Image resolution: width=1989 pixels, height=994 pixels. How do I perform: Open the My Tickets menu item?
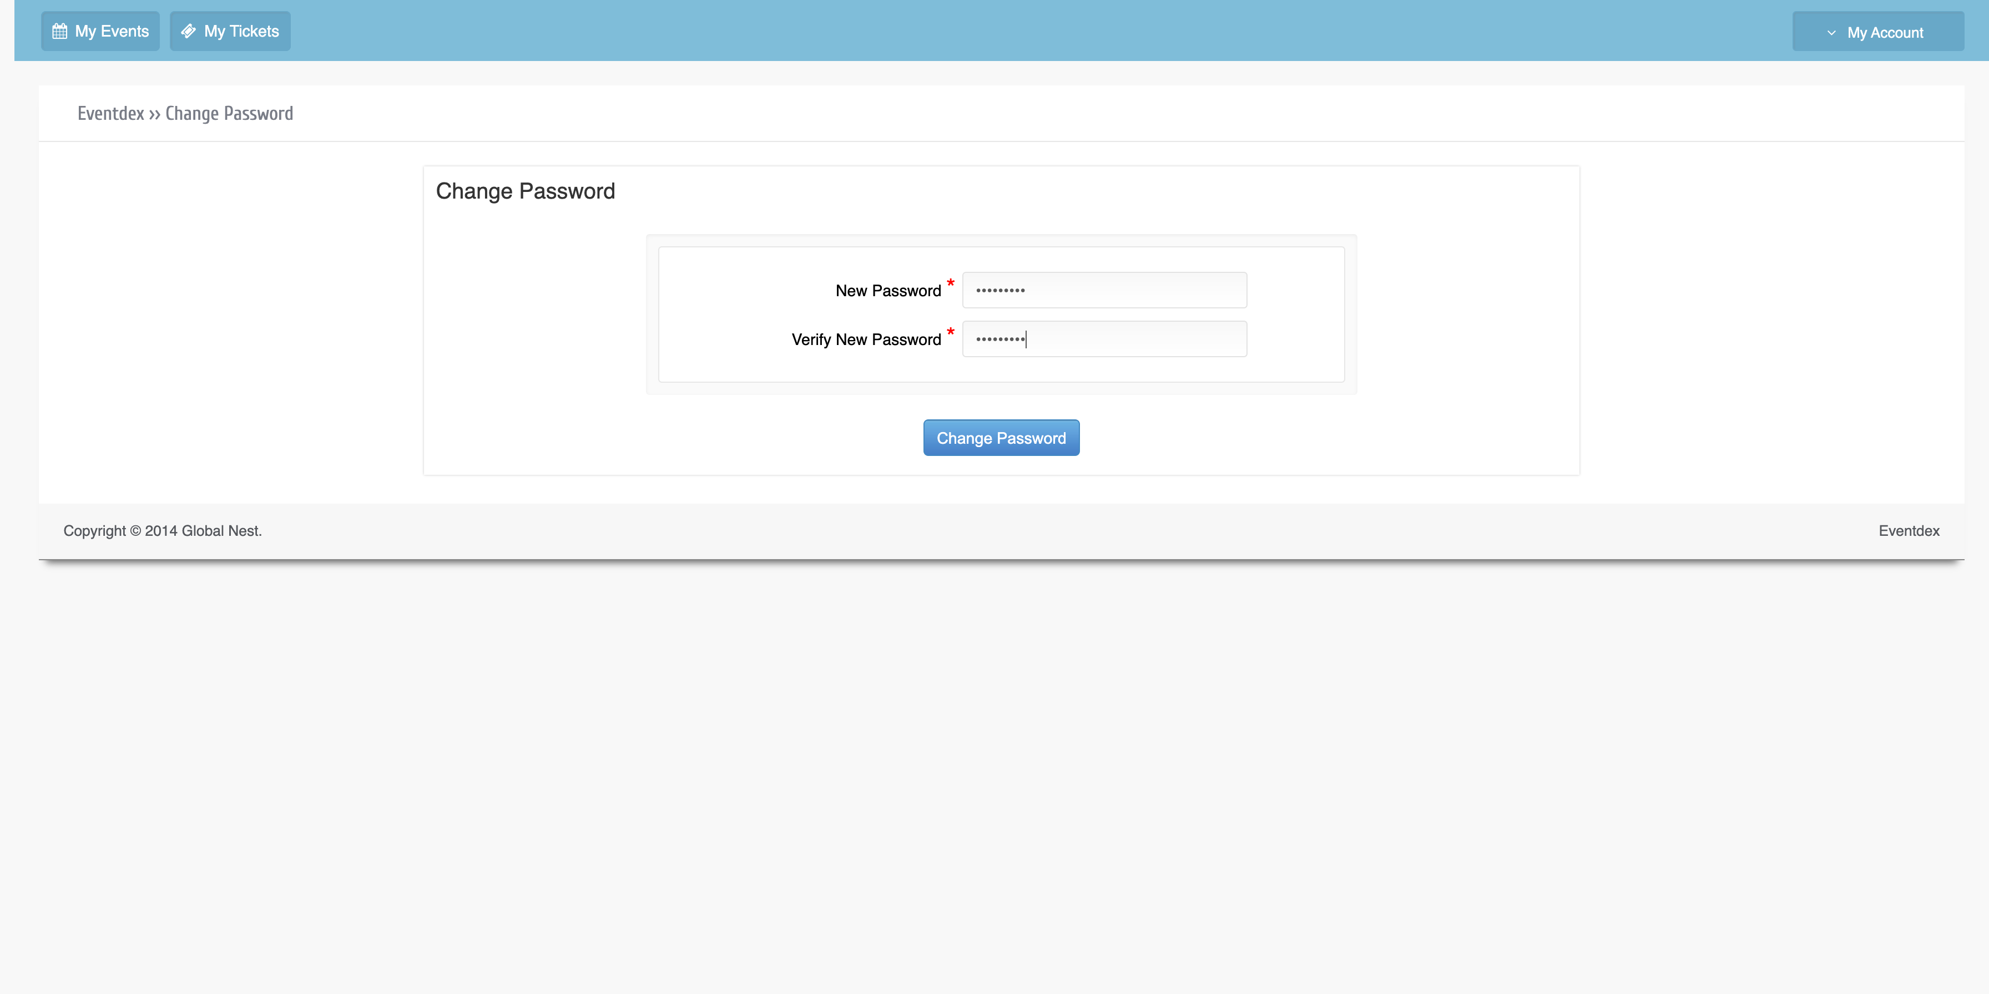[x=230, y=32]
